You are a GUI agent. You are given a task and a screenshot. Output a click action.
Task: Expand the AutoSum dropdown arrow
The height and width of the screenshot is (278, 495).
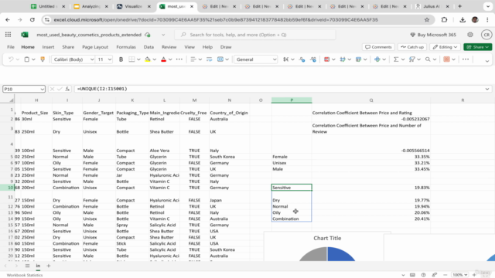point(403,59)
